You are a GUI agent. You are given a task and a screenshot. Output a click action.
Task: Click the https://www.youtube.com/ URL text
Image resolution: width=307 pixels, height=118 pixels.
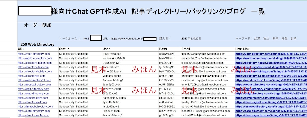(127, 39)
